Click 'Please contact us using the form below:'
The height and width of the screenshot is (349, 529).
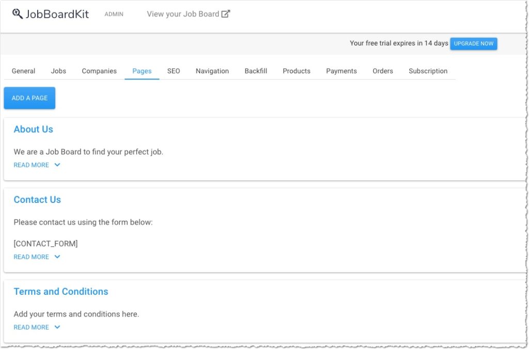coord(83,222)
